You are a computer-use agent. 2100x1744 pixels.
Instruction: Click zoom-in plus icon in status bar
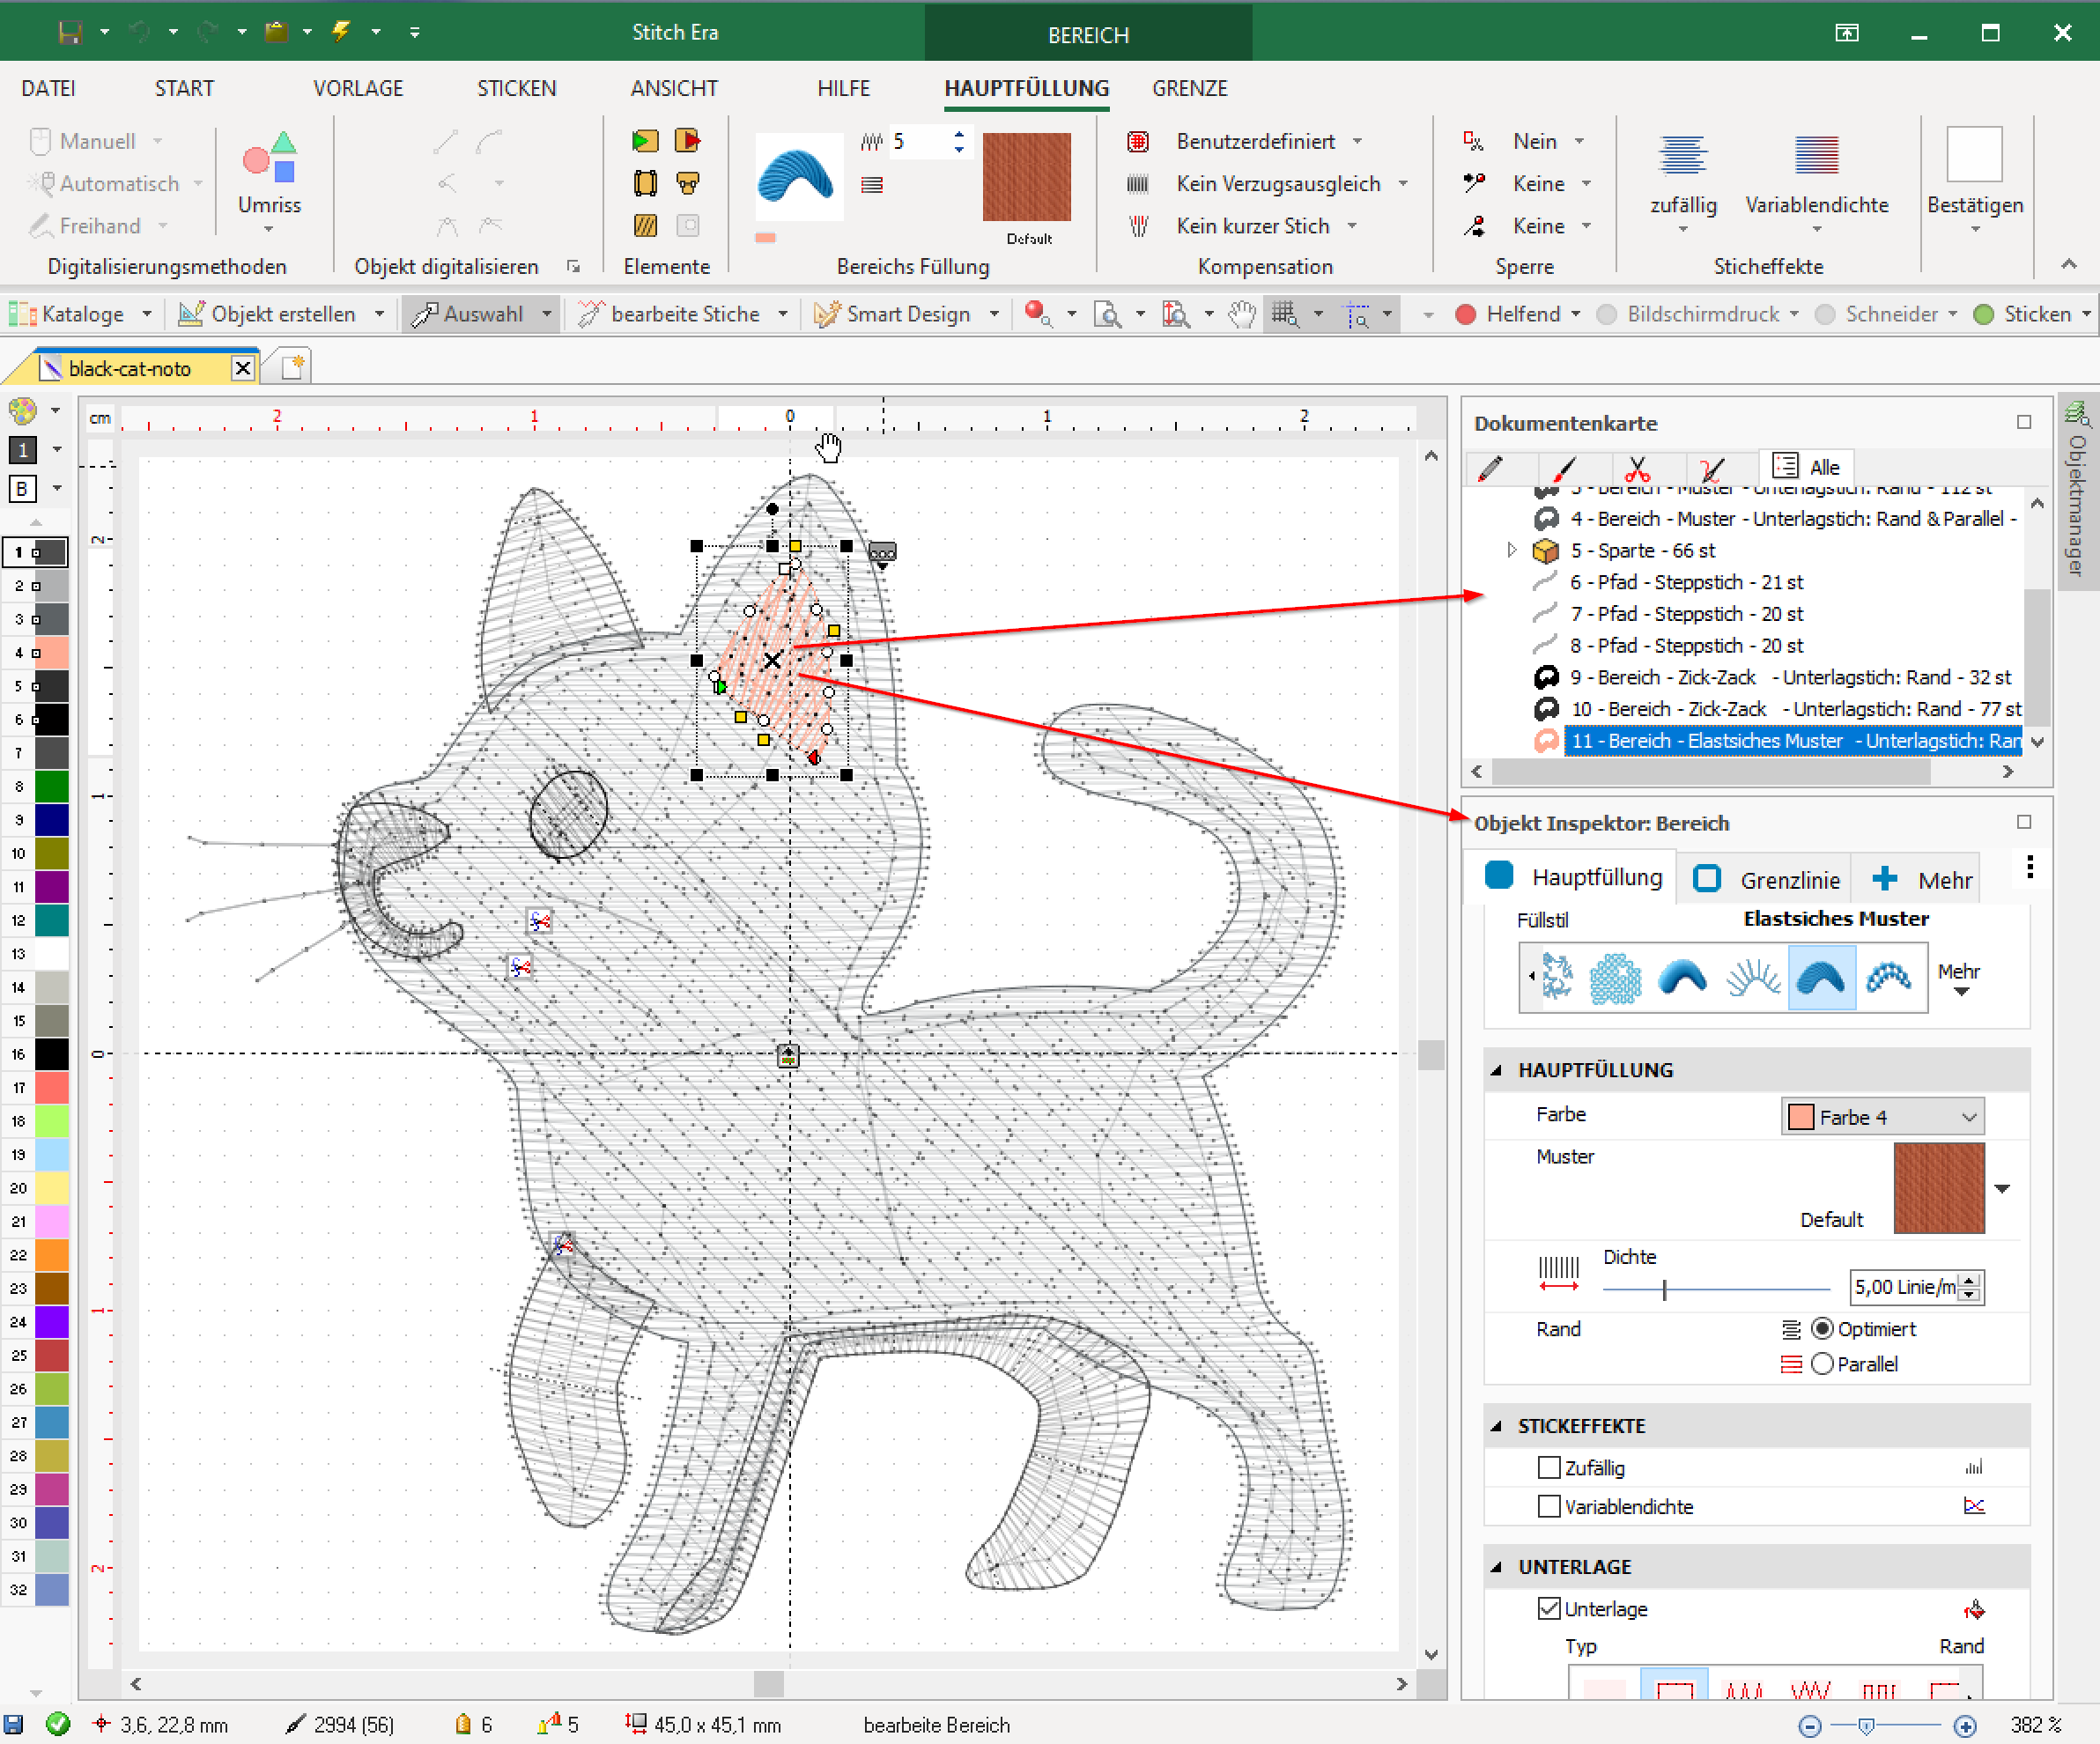point(1965,1726)
